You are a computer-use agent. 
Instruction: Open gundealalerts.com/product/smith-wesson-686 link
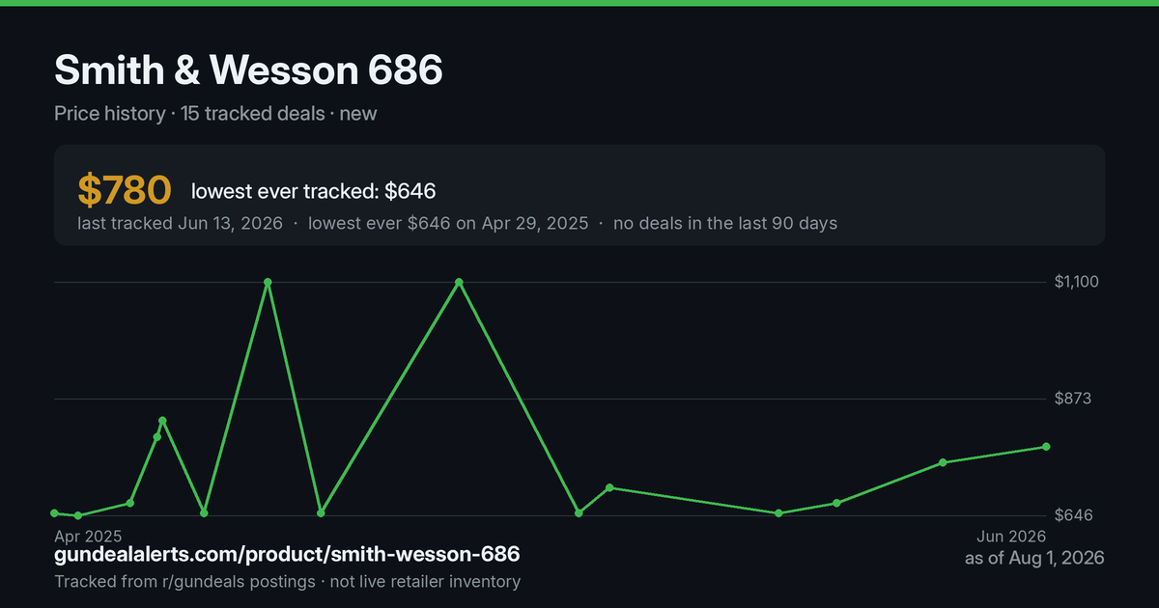[287, 555]
